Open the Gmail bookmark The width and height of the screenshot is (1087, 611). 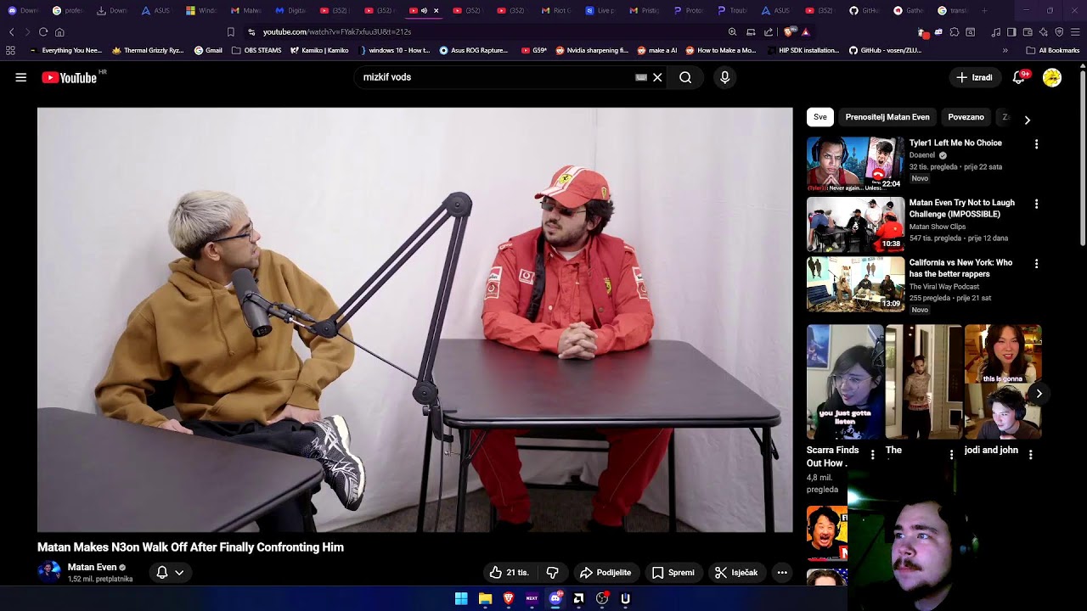point(208,50)
